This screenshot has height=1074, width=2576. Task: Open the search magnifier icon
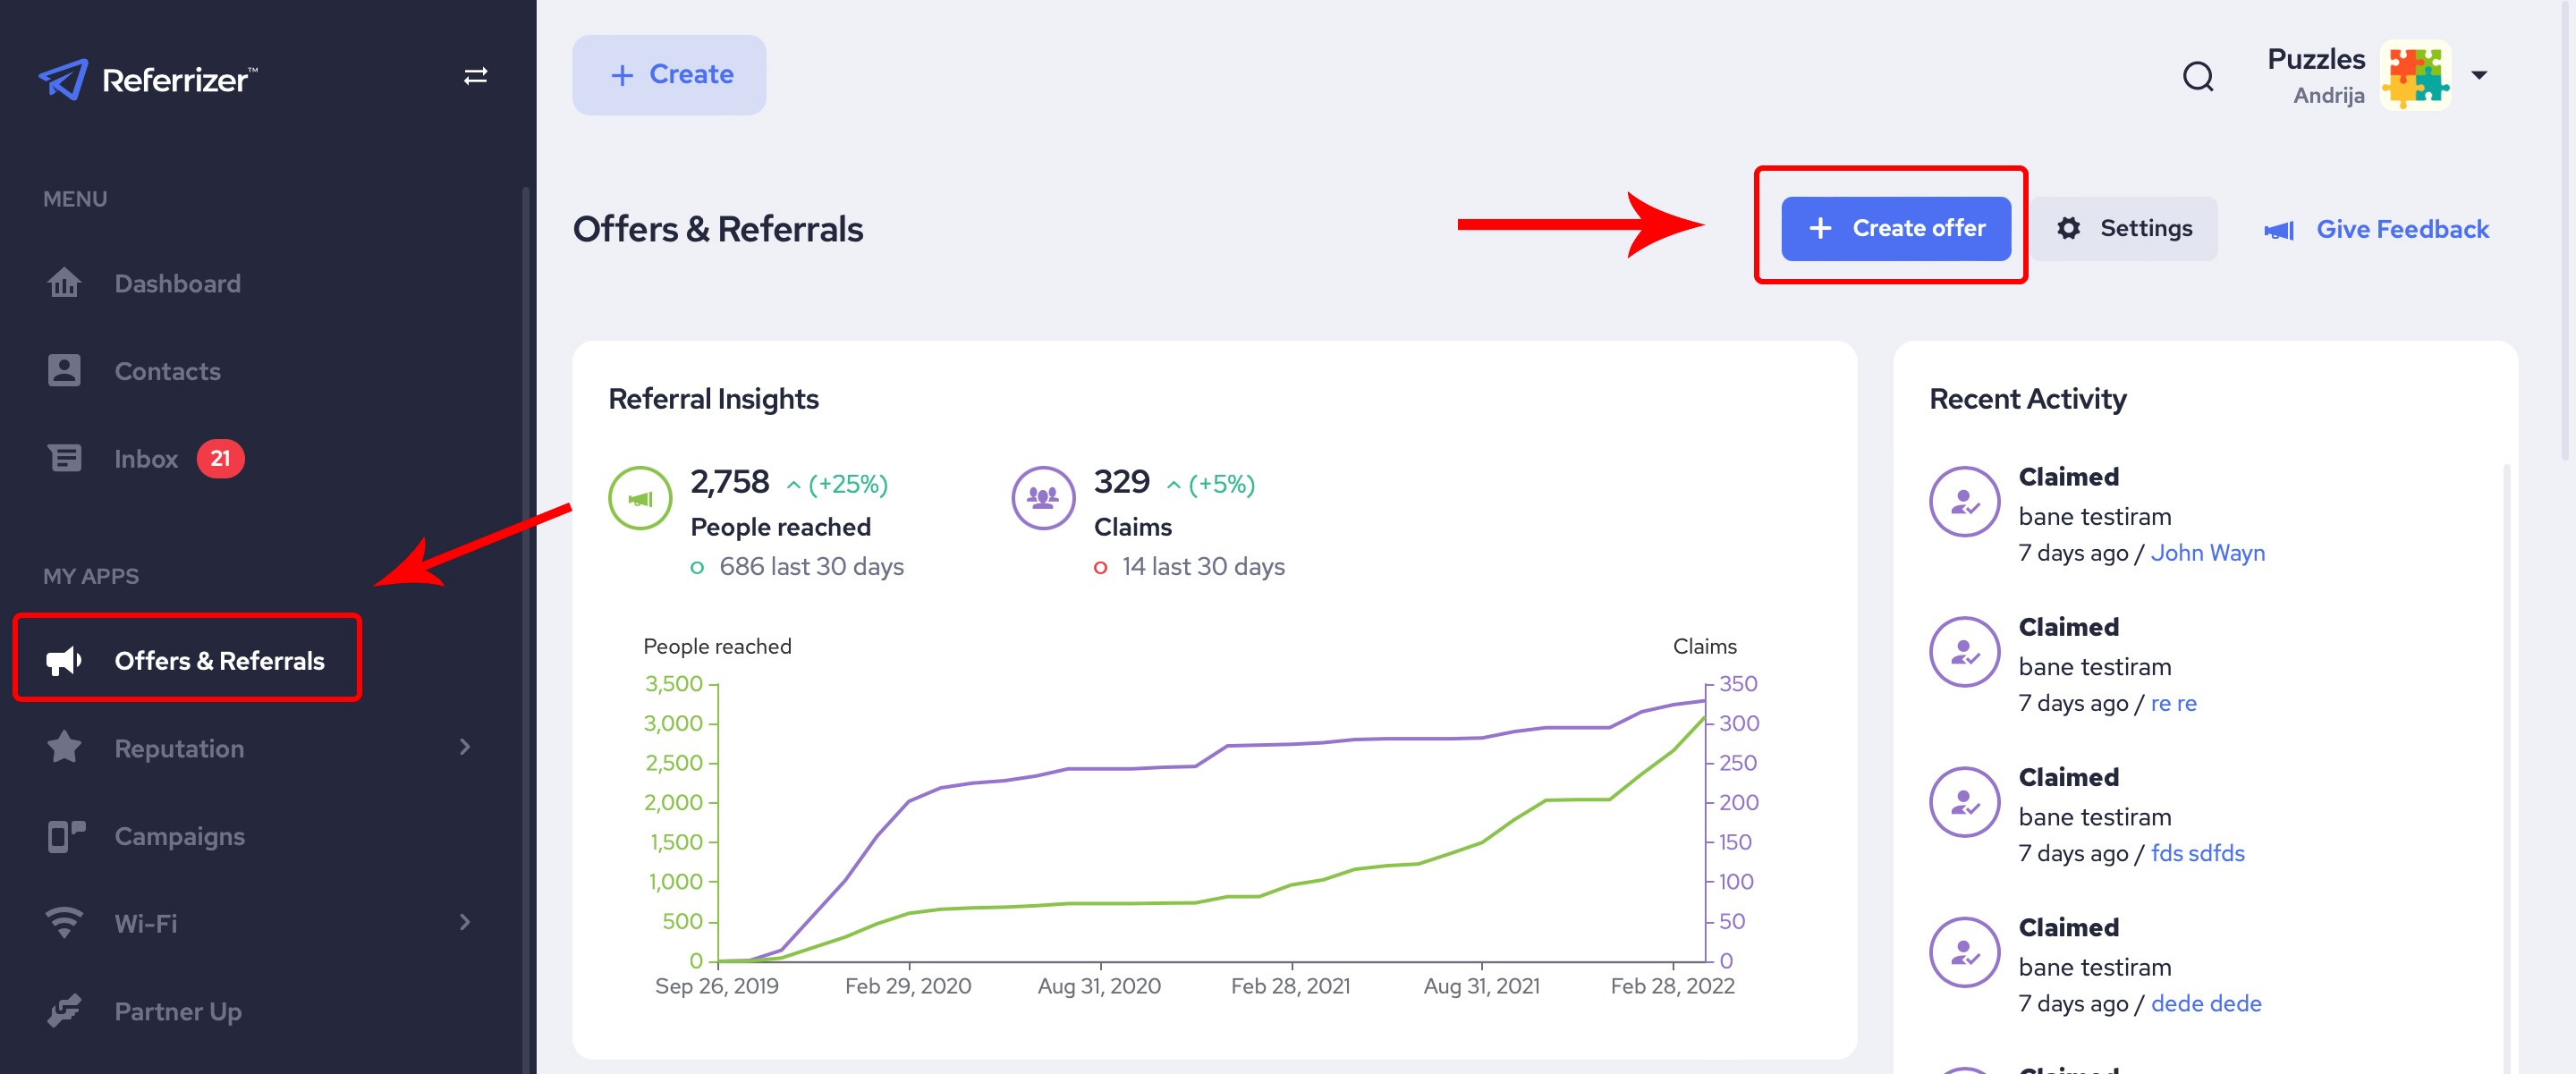2197,76
